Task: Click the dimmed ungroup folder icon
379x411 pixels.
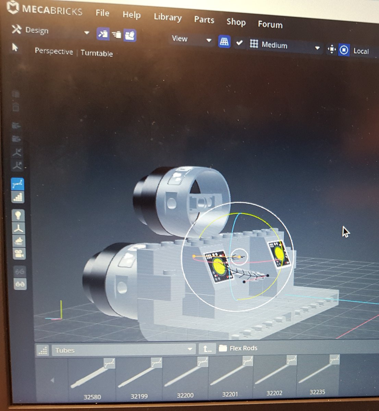Action: [x=16, y=139]
